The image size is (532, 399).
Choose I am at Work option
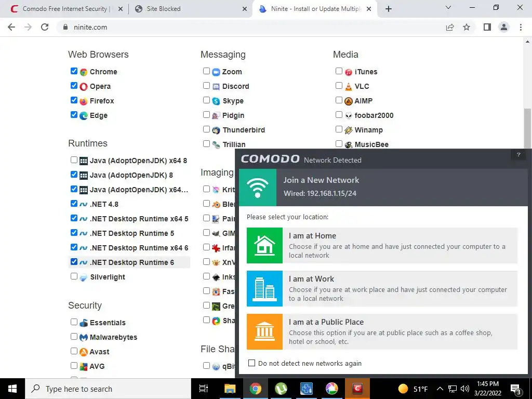pyautogui.click(x=382, y=288)
